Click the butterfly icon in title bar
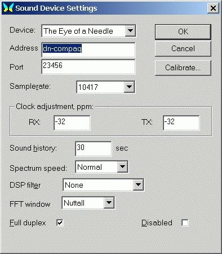This screenshot has width=222, height=254. 8,8
